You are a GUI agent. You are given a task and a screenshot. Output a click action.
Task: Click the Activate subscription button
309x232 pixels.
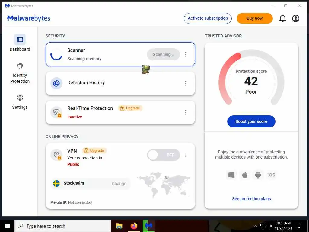click(x=208, y=18)
